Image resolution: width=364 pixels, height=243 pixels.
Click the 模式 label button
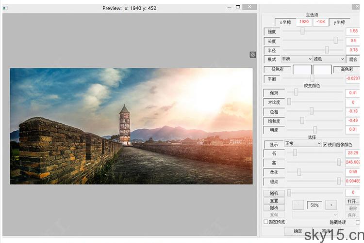(x=272, y=60)
